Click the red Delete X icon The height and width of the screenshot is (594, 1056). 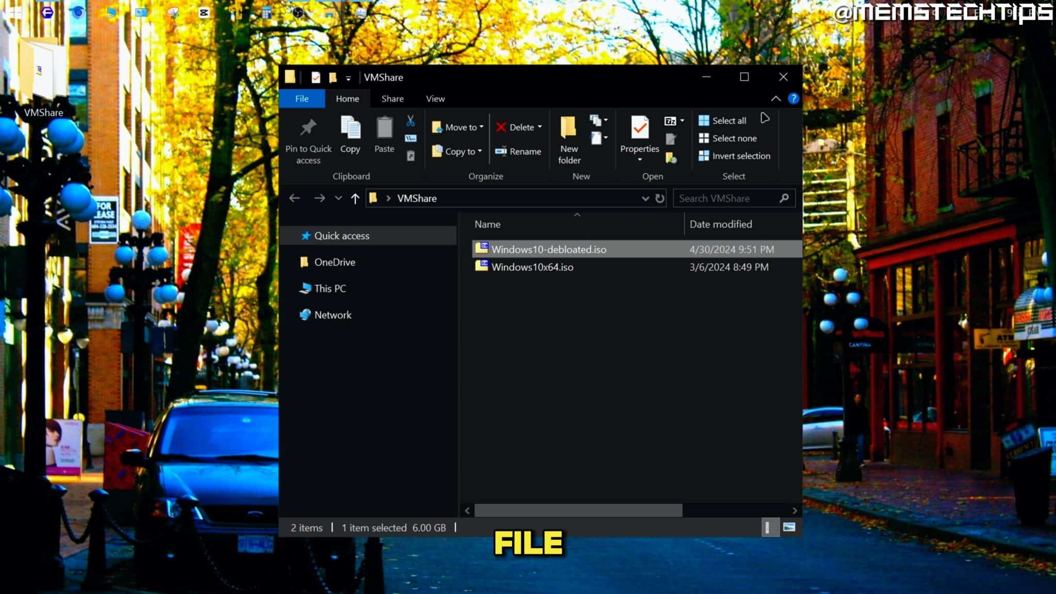click(x=501, y=127)
